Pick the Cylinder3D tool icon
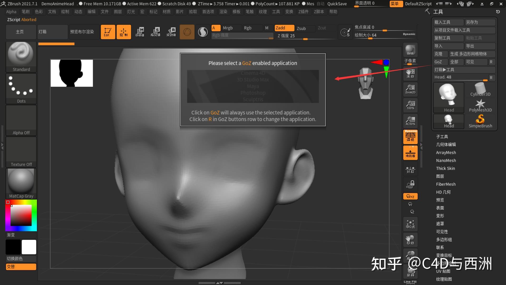The image size is (506, 285). (480, 90)
